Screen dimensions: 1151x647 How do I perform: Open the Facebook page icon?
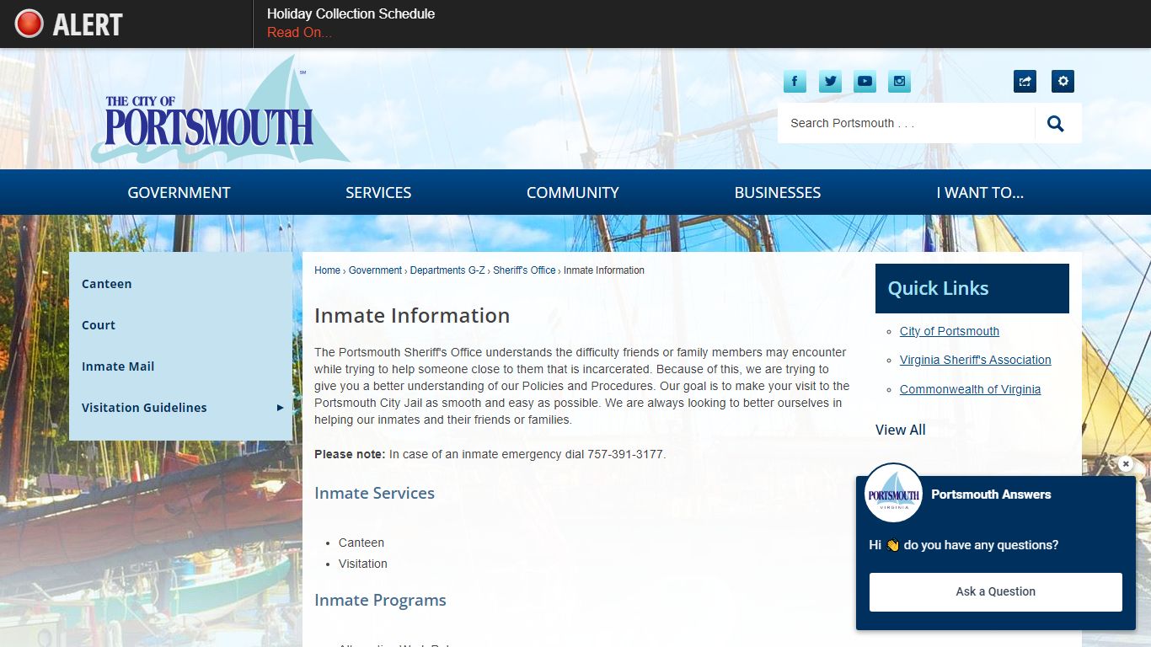point(794,81)
